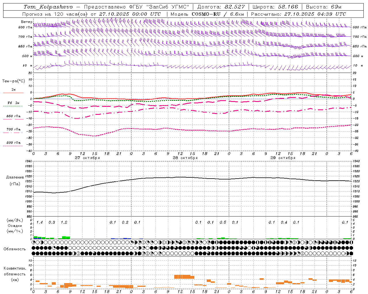The width and height of the screenshot is (368, 294).
Task: Click the '28 октября' date label
Action: (x=185, y=158)
